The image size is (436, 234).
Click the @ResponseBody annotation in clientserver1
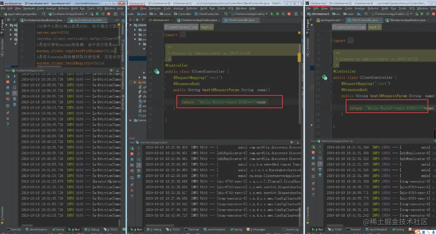click(187, 84)
